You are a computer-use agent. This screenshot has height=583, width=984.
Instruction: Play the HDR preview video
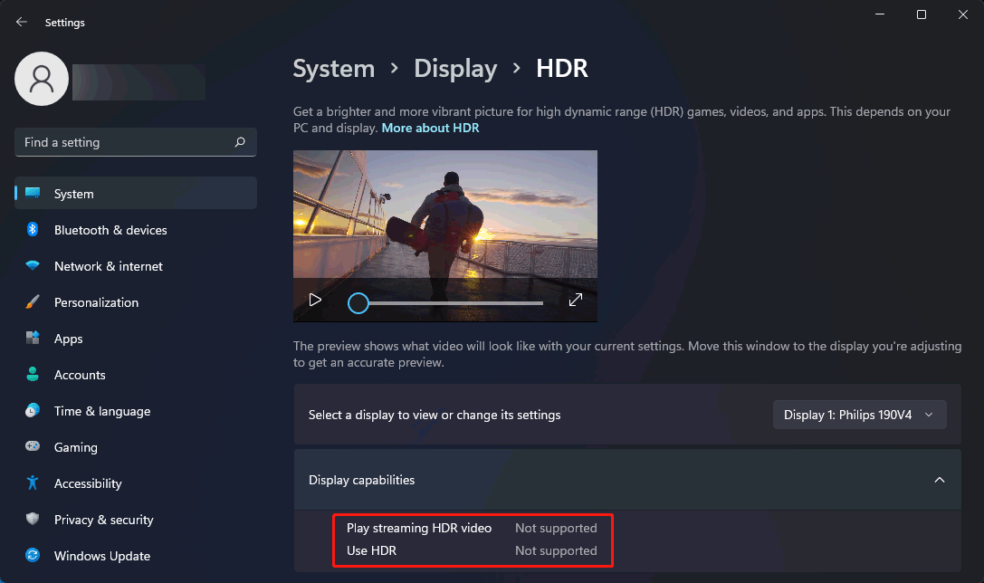[314, 299]
